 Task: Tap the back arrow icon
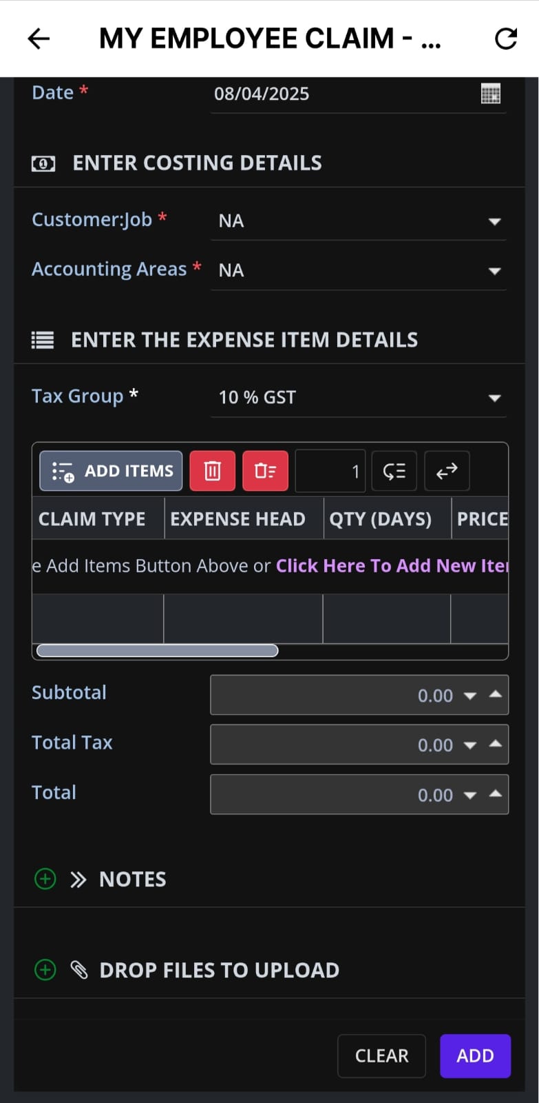(x=39, y=39)
